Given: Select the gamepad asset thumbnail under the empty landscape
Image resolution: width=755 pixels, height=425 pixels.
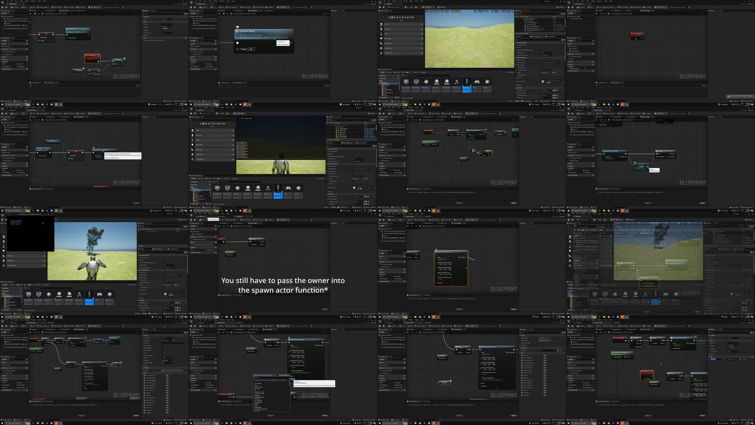Looking at the screenshot, I should pyautogui.click(x=477, y=82).
